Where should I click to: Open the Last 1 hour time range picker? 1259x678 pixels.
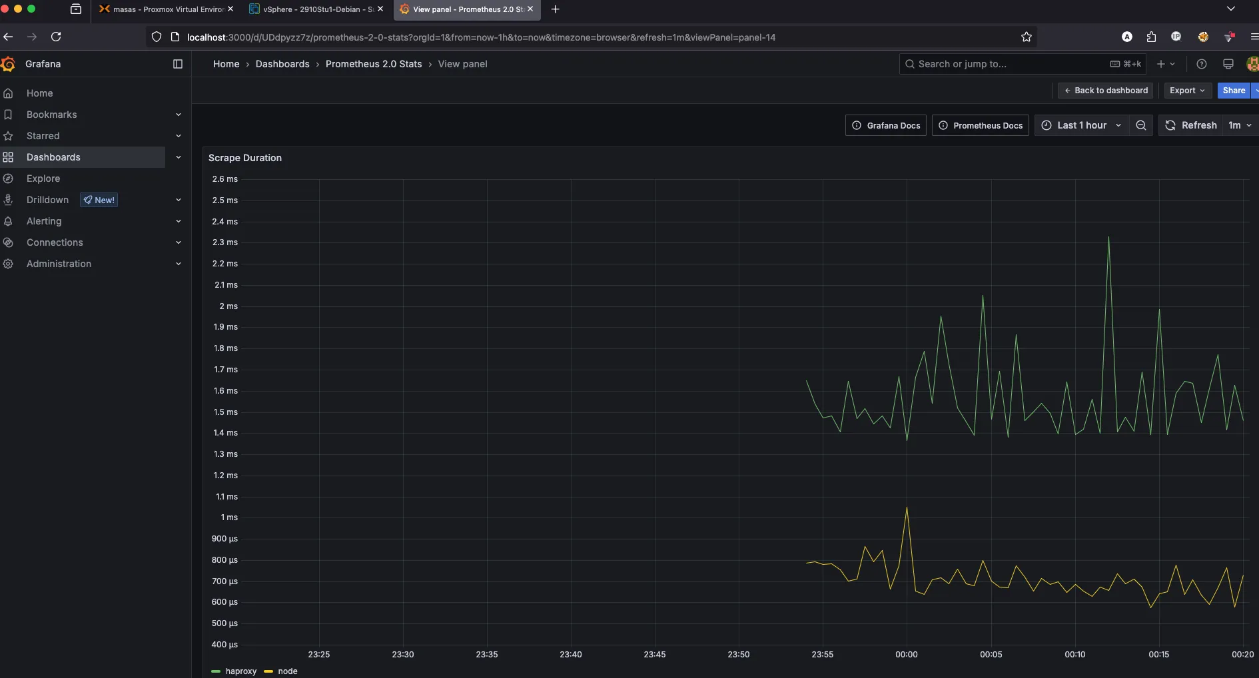[1080, 125]
